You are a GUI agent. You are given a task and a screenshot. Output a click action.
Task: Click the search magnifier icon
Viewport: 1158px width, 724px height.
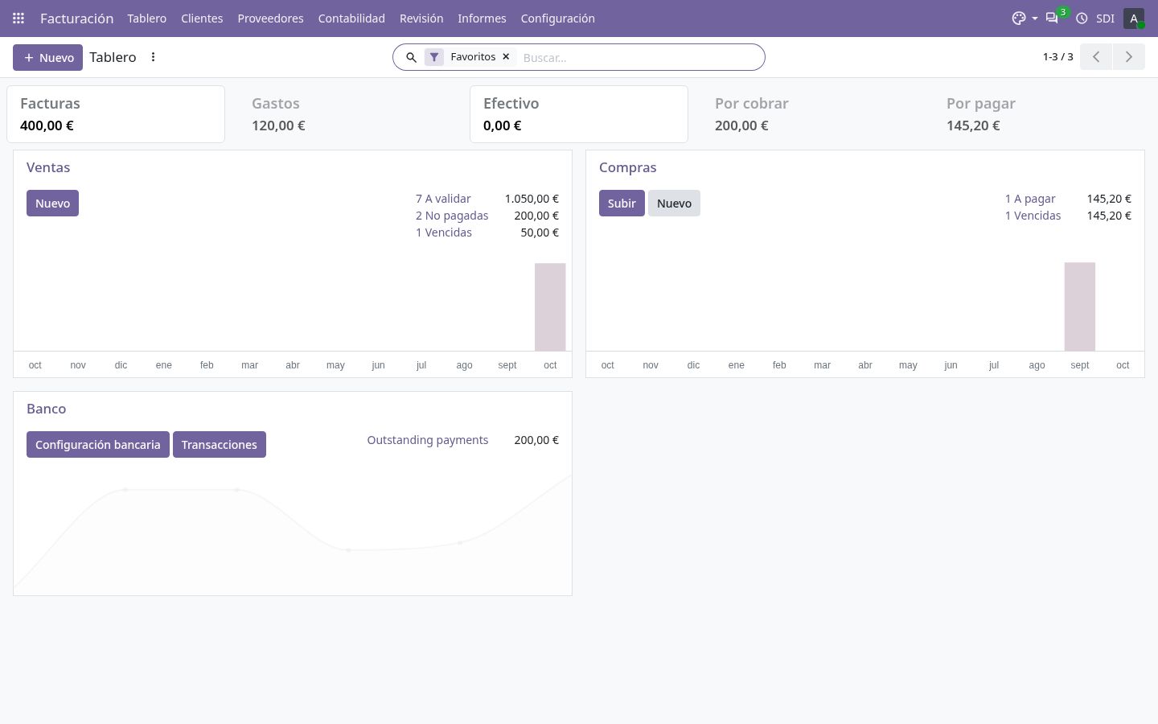coord(411,57)
